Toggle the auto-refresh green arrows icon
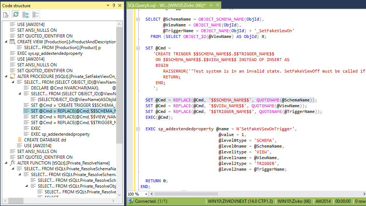The height and width of the screenshot is (206, 366). (x=16, y=14)
